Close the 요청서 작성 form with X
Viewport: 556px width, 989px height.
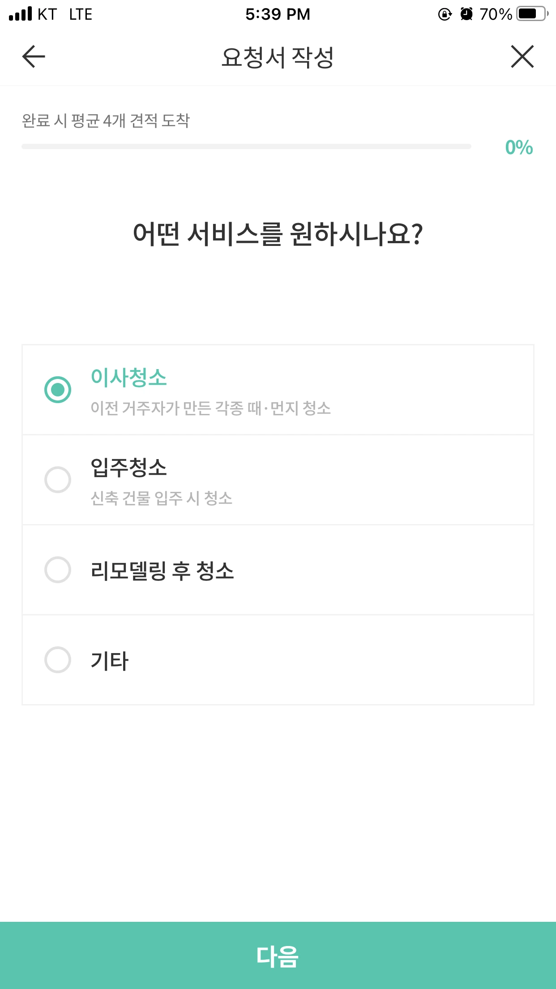(x=522, y=56)
